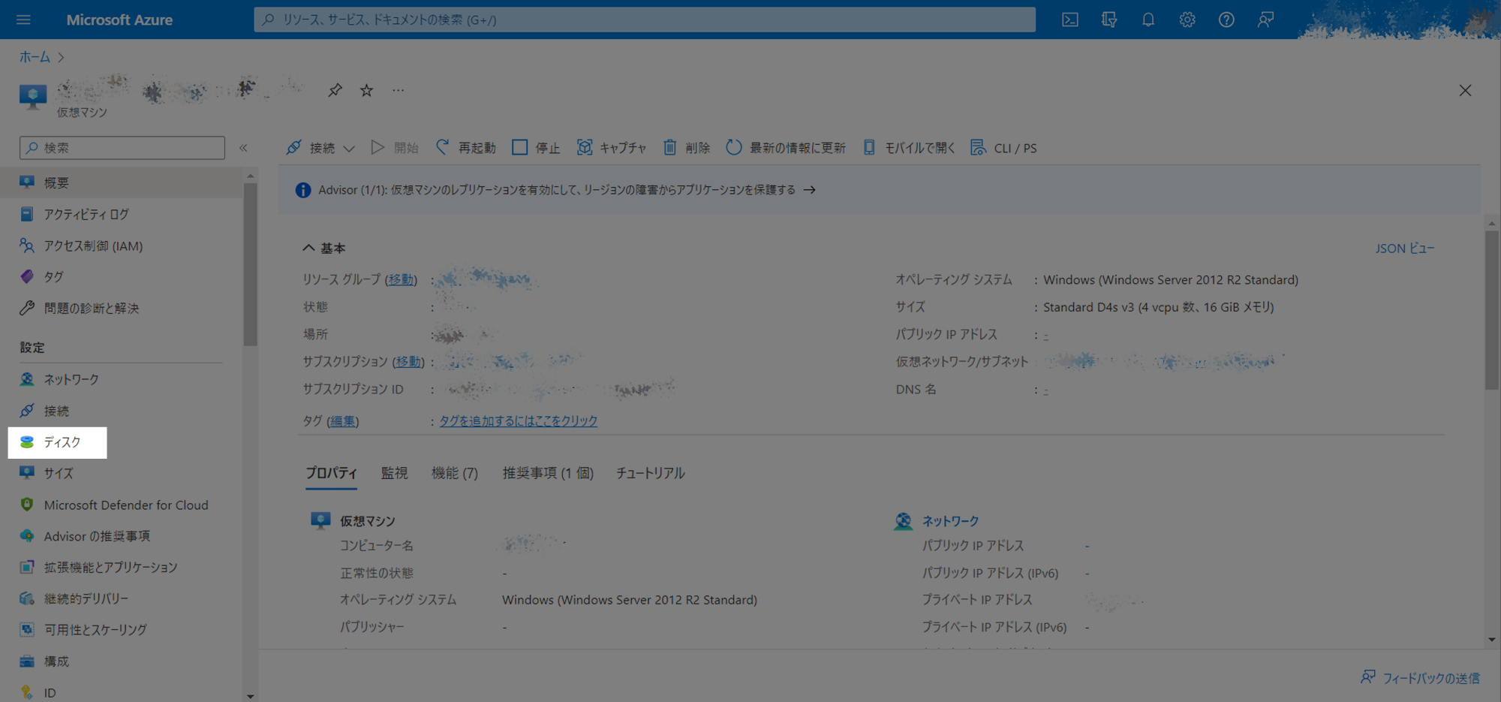Viewport: 1501px width, 702px height.
Task: Click the main pane scrollbar down arrow
Action: [x=1491, y=640]
